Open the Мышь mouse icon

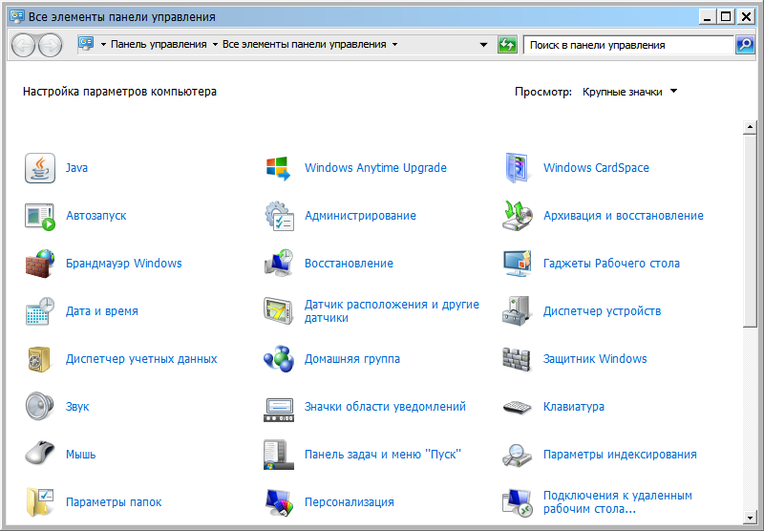click(40, 453)
